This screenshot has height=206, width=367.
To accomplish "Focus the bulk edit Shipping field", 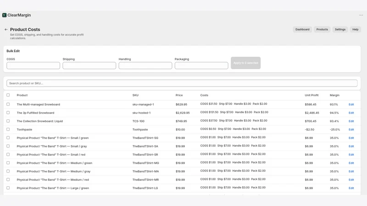I will pos(89,65).
